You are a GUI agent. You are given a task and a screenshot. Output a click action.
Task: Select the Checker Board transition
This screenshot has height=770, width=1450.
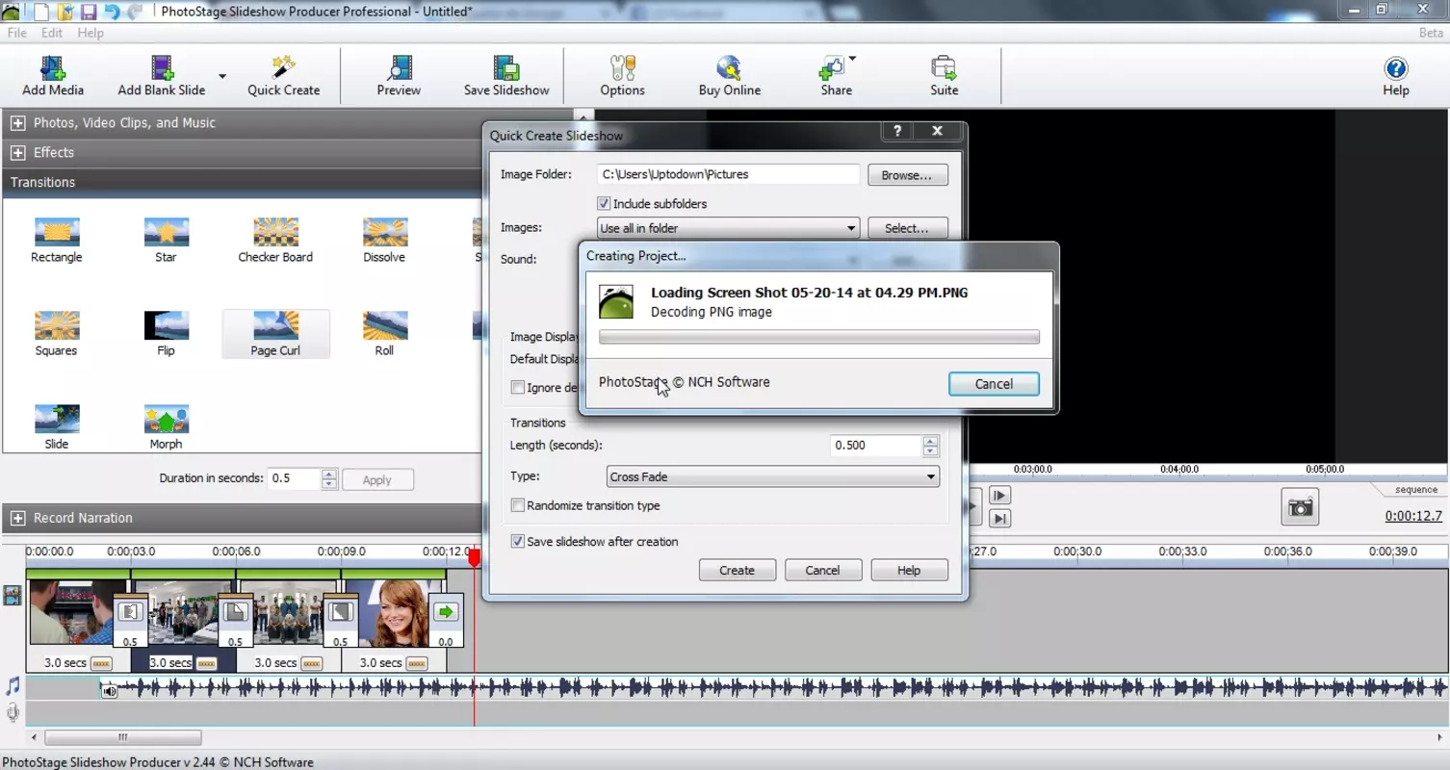coord(275,241)
